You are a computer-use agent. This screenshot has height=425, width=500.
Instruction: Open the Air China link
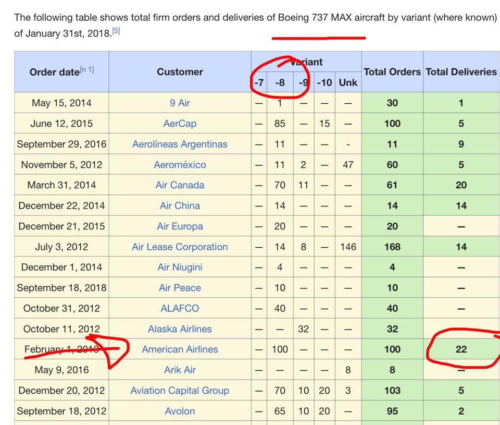click(180, 205)
